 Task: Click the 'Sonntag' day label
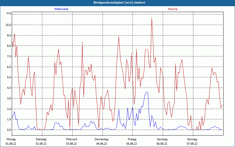(x=192, y=139)
